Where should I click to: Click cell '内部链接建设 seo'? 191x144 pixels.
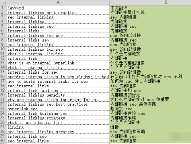click(150, 113)
